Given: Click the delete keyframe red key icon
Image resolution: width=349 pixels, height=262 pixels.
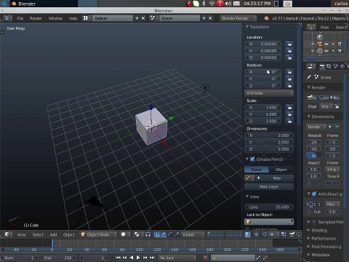Looking at the screenshot, I should pyautogui.click(x=265, y=258).
